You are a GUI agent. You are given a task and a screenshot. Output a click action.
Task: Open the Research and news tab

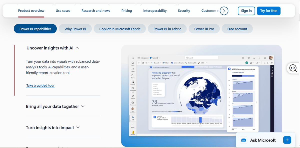tap(96, 11)
